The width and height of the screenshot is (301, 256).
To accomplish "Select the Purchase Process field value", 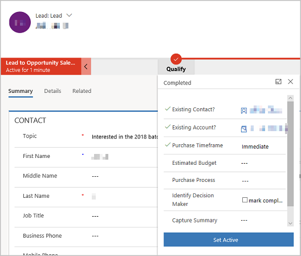I will pyautogui.click(x=245, y=181).
